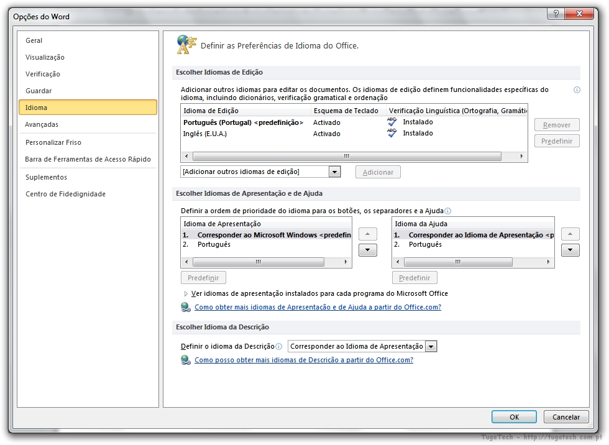Click Predefinir next to the editing languages list
Screen dimensions: 609x445
pos(557,141)
